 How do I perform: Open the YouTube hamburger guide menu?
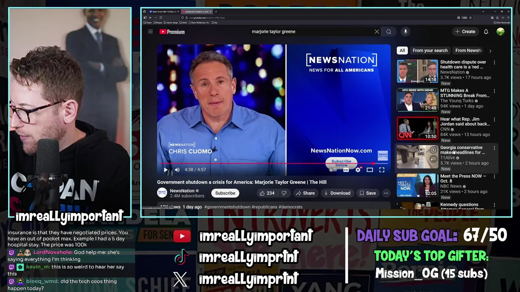point(150,32)
